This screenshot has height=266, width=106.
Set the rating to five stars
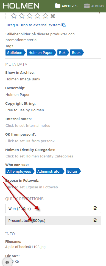point(46,16)
